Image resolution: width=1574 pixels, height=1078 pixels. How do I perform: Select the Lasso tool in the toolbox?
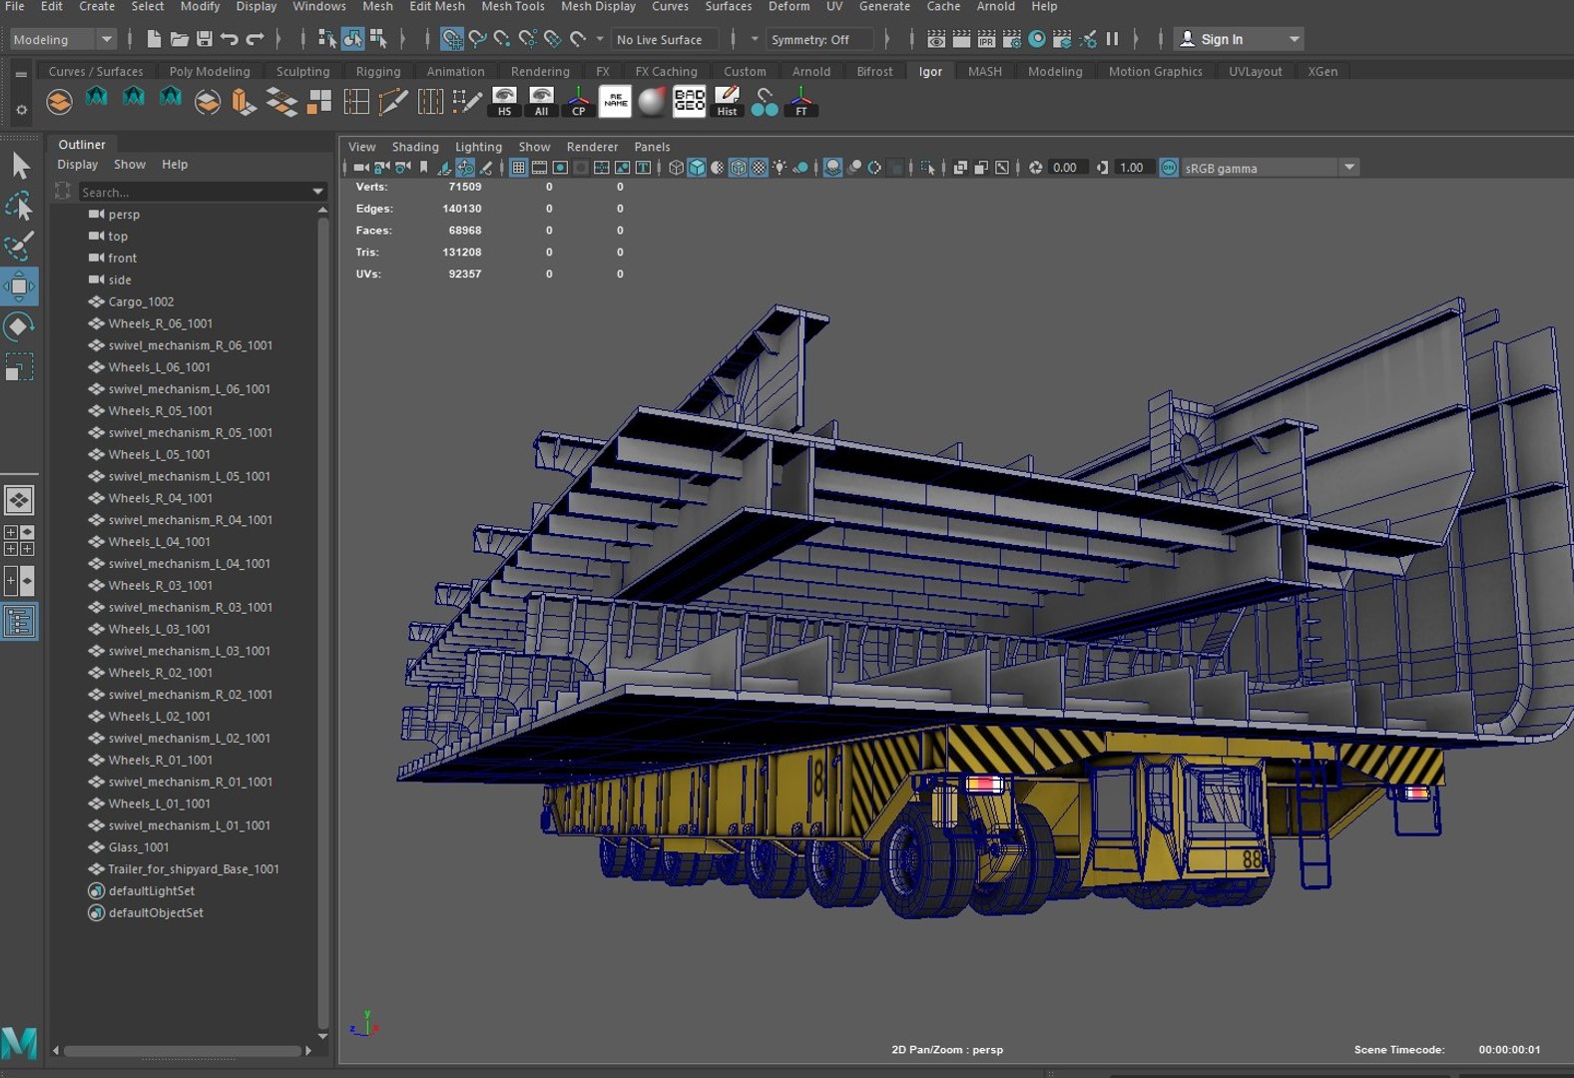click(x=19, y=206)
